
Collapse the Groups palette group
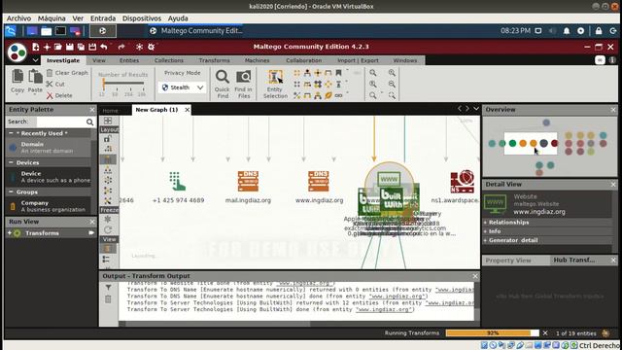11,192
